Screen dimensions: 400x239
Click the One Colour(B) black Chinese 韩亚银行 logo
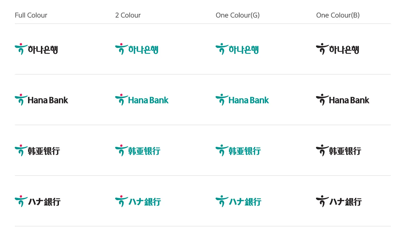coord(338,150)
